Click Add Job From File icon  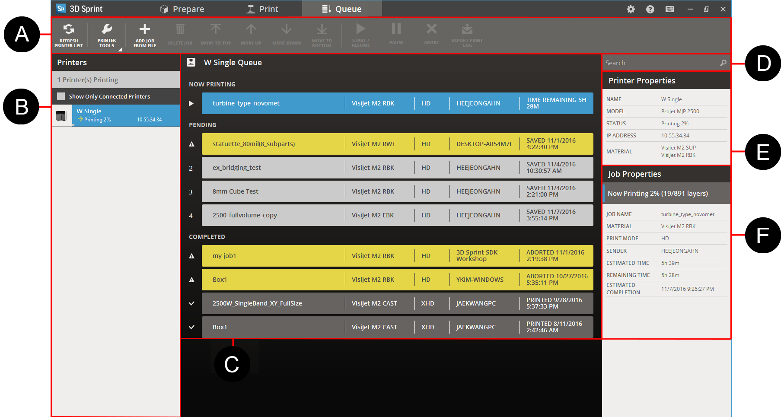pos(145,29)
